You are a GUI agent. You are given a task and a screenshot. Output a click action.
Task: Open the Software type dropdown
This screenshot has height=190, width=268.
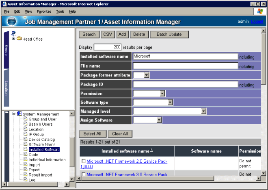(x=171, y=103)
